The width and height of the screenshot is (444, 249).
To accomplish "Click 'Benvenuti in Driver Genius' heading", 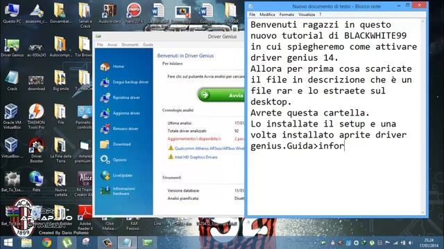I will (x=185, y=55).
